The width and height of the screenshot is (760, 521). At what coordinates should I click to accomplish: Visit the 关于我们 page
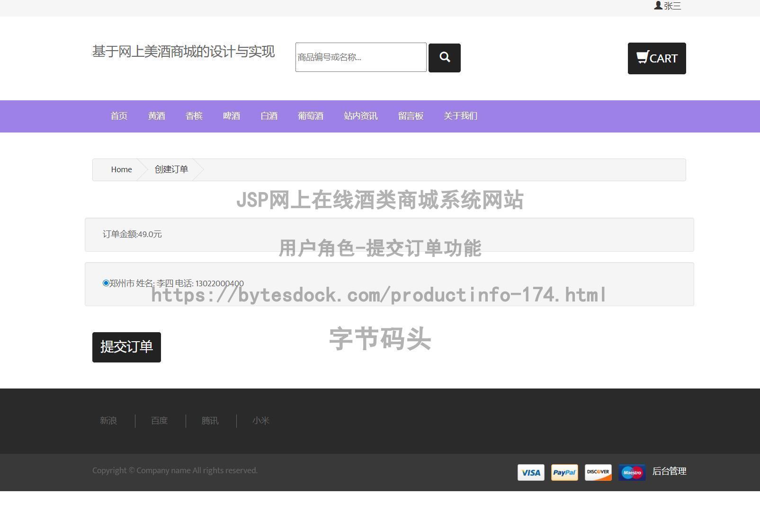tap(460, 116)
